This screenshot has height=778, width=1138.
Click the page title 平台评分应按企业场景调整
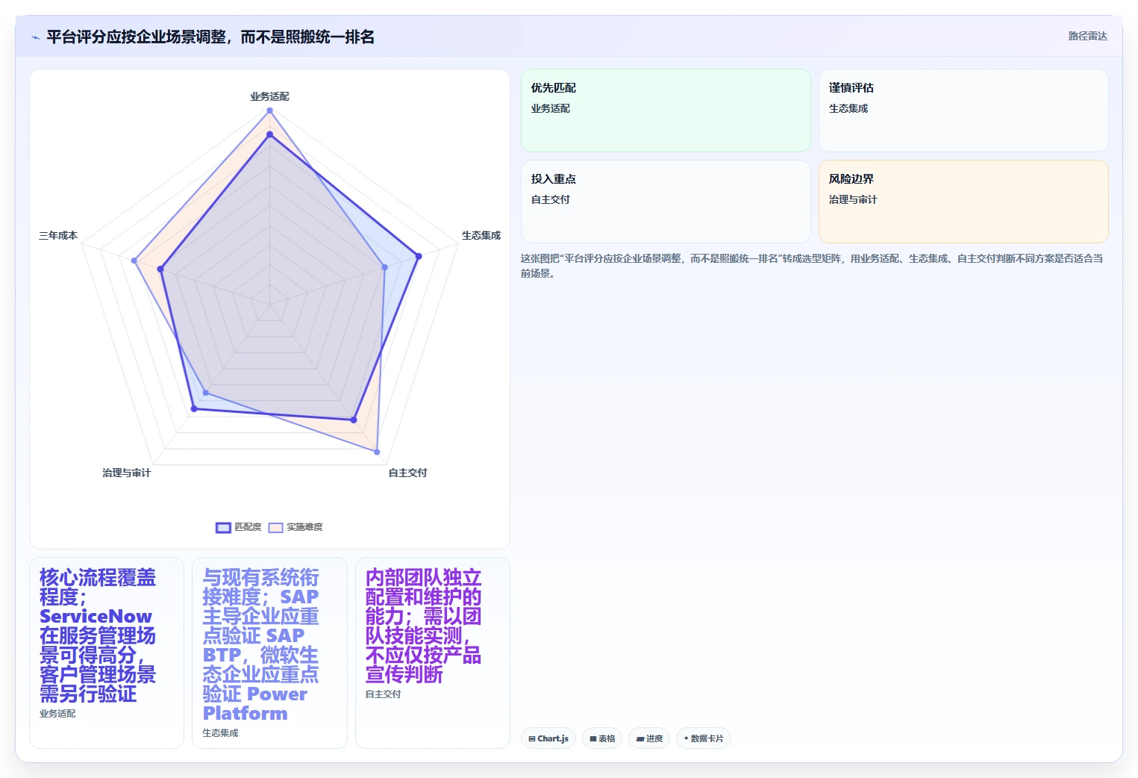tap(210, 37)
